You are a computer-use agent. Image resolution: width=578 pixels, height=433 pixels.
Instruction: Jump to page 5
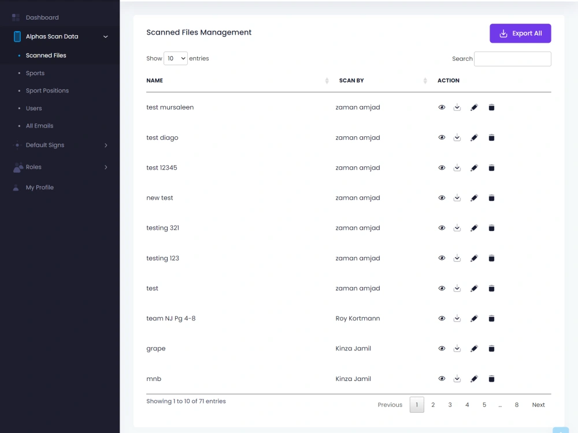pyautogui.click(x=484, y=405)
